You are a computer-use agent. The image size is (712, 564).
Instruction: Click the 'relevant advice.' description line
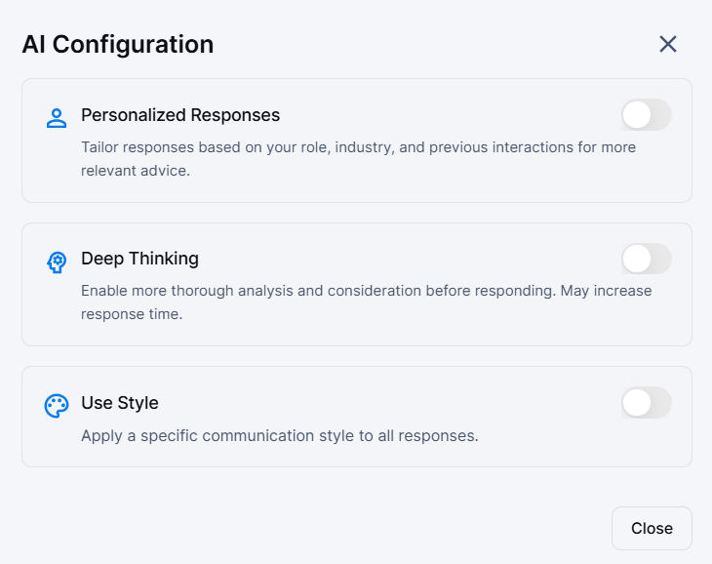136,171
